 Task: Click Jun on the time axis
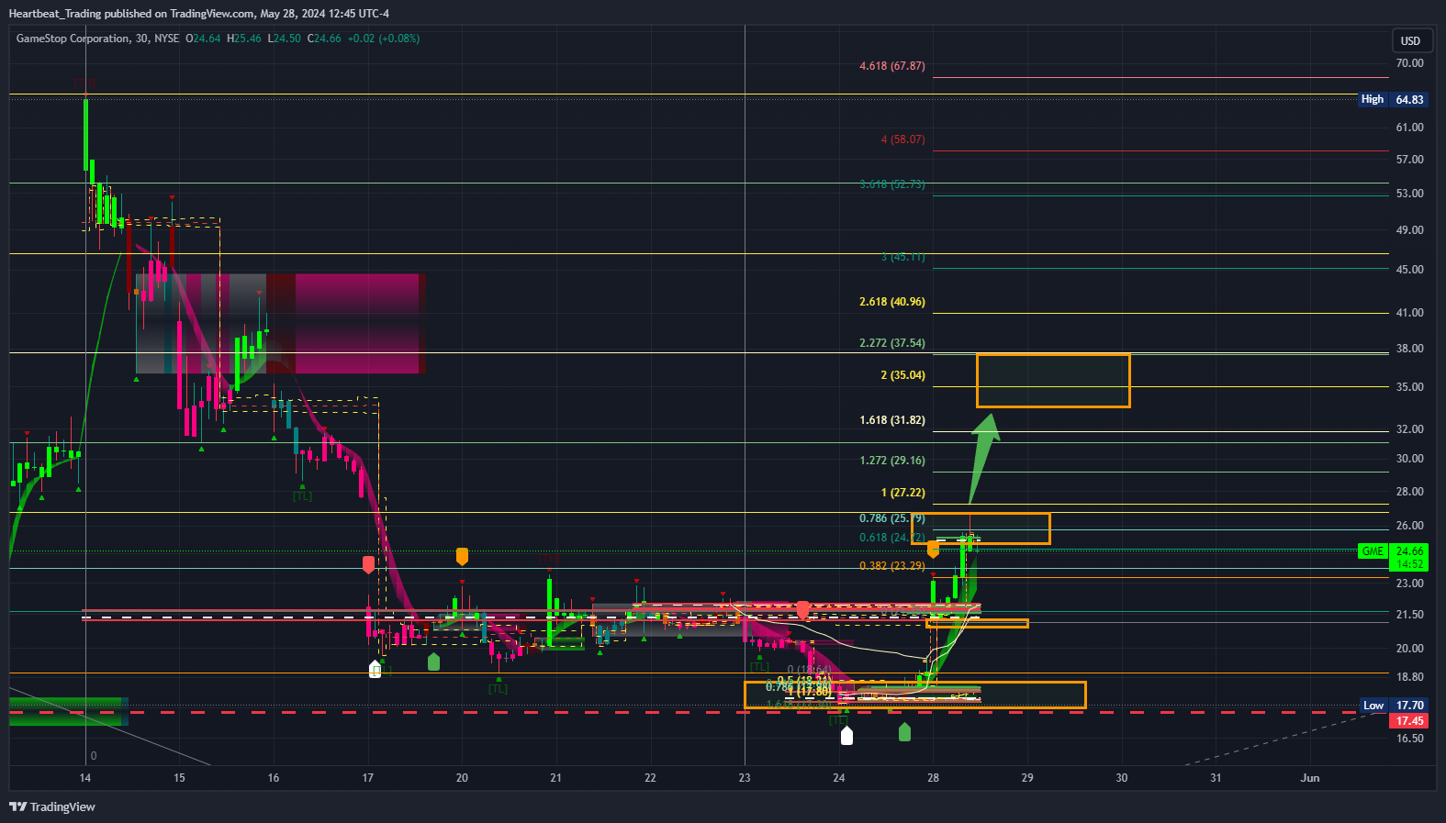click(x=1310, y=778)
